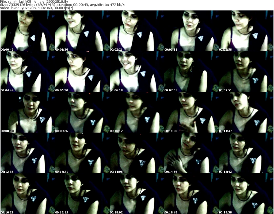
Task: Choose the thumbnail stamped 00:14:08
Action: pyautogui.click(x=137, y=153)
